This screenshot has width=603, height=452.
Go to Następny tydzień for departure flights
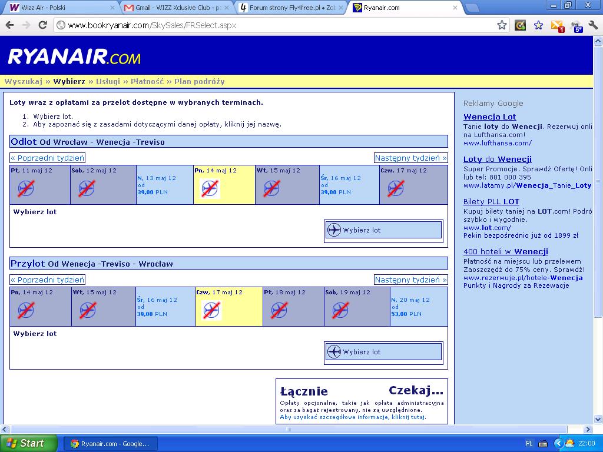pyautogui.click(x=410, y=158)
